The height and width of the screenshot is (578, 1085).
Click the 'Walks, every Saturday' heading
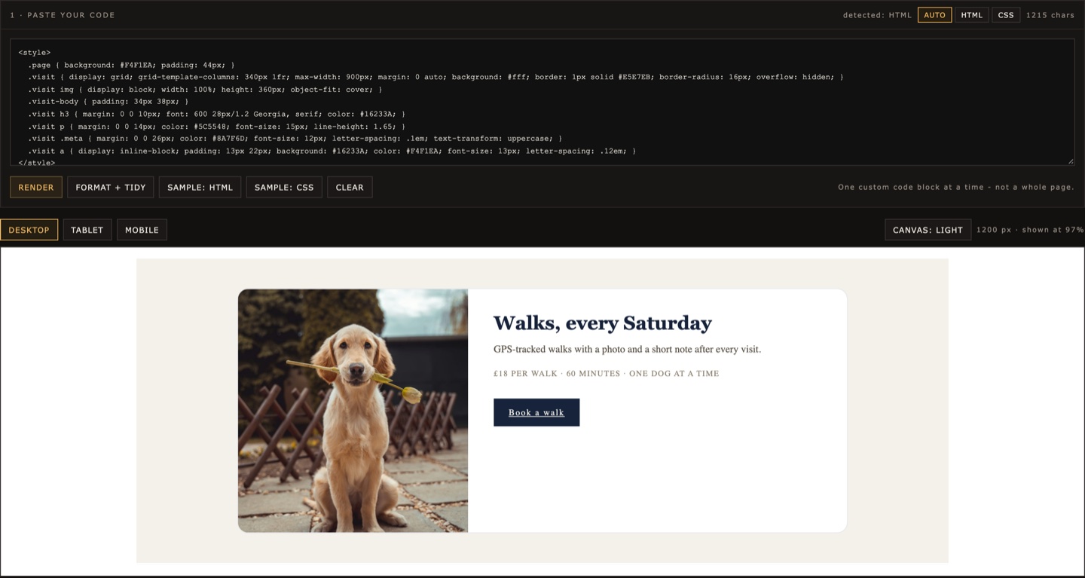point(602,323)
